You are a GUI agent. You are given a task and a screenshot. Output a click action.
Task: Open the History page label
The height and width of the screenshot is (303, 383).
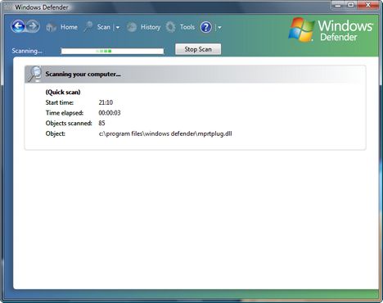click(x=151, y=27)
